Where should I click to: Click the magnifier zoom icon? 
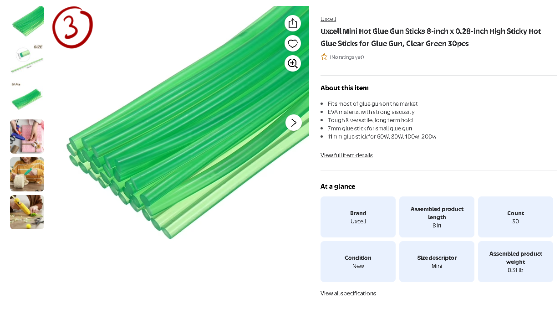[293, 63]
